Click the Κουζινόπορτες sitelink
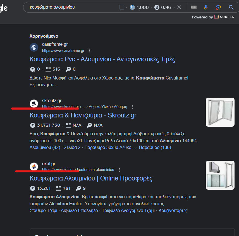Screen dimensions: 239x236 pos(173,210)
